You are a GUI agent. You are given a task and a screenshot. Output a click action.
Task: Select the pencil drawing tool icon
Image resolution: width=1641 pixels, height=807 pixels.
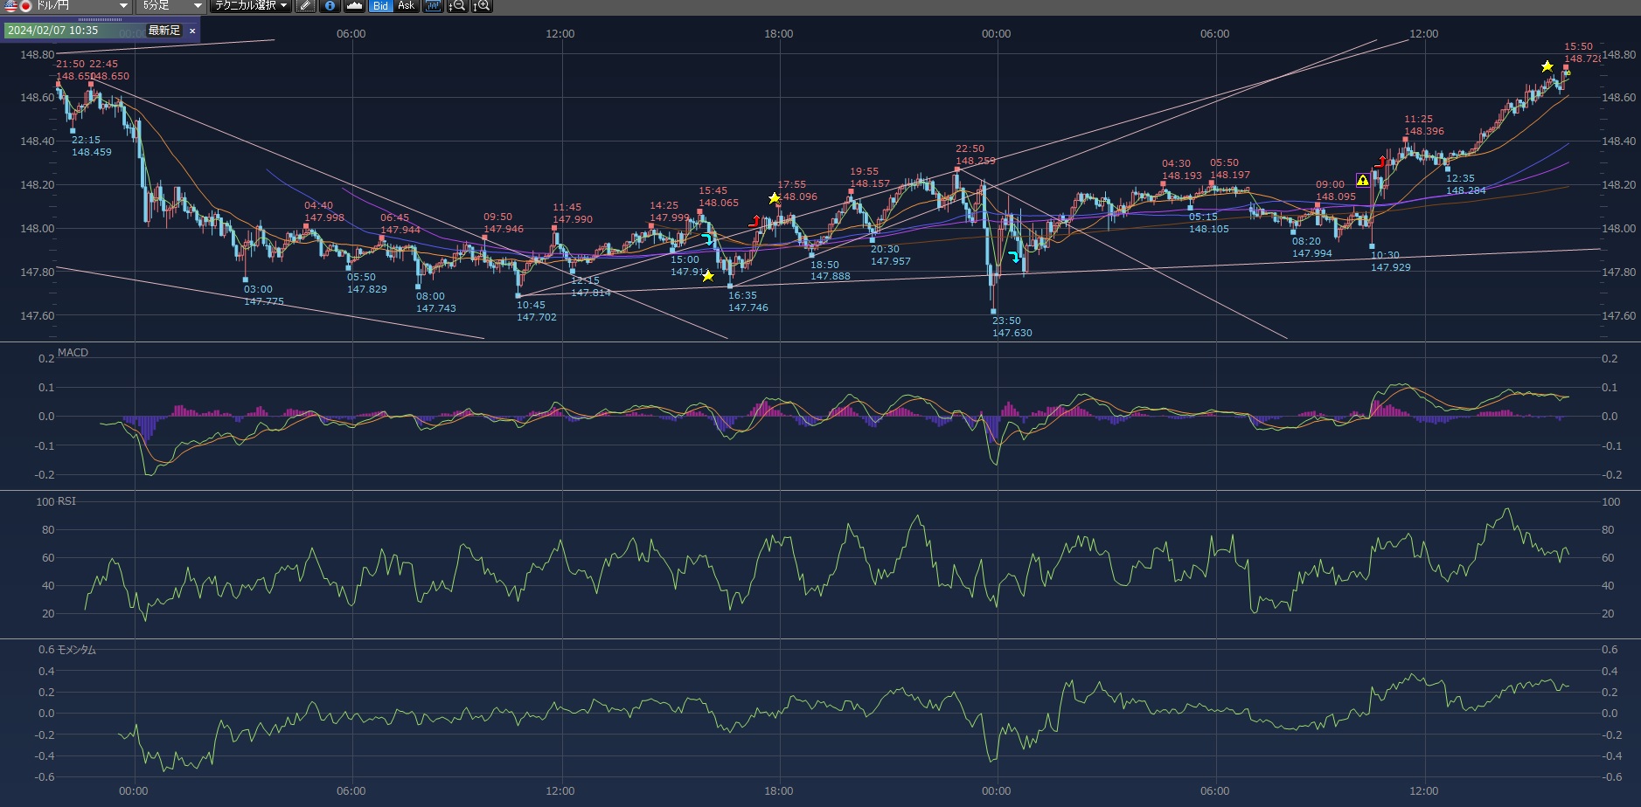pyautogui.click(x=305, y=6)
